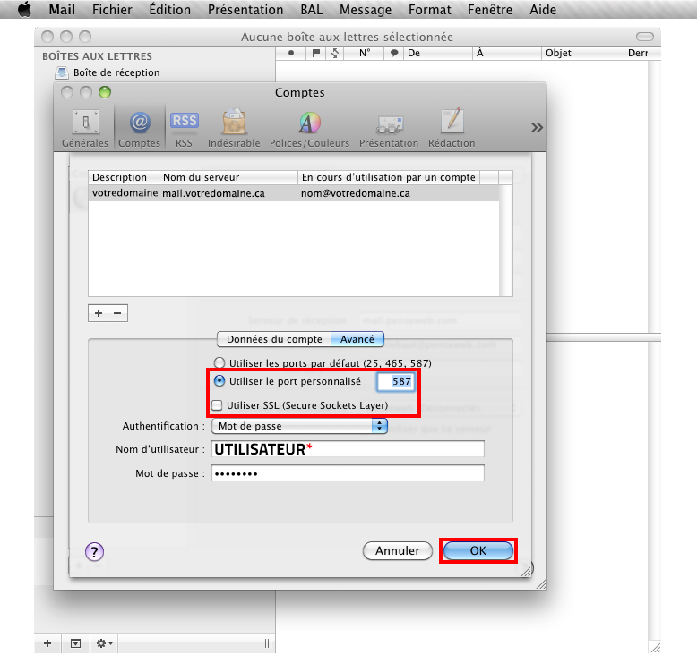Click the Annuler button
Viewport: 697px width, 655px height.
(398, 550)
